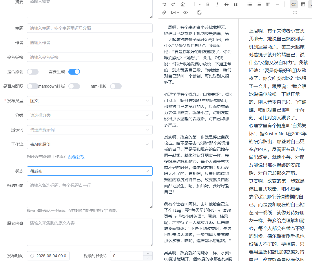Image resolution: width=312 pixels, height=261 pixels.
Task: Toggle the layout panel icon in the toolbar
Action: (303, 4)
